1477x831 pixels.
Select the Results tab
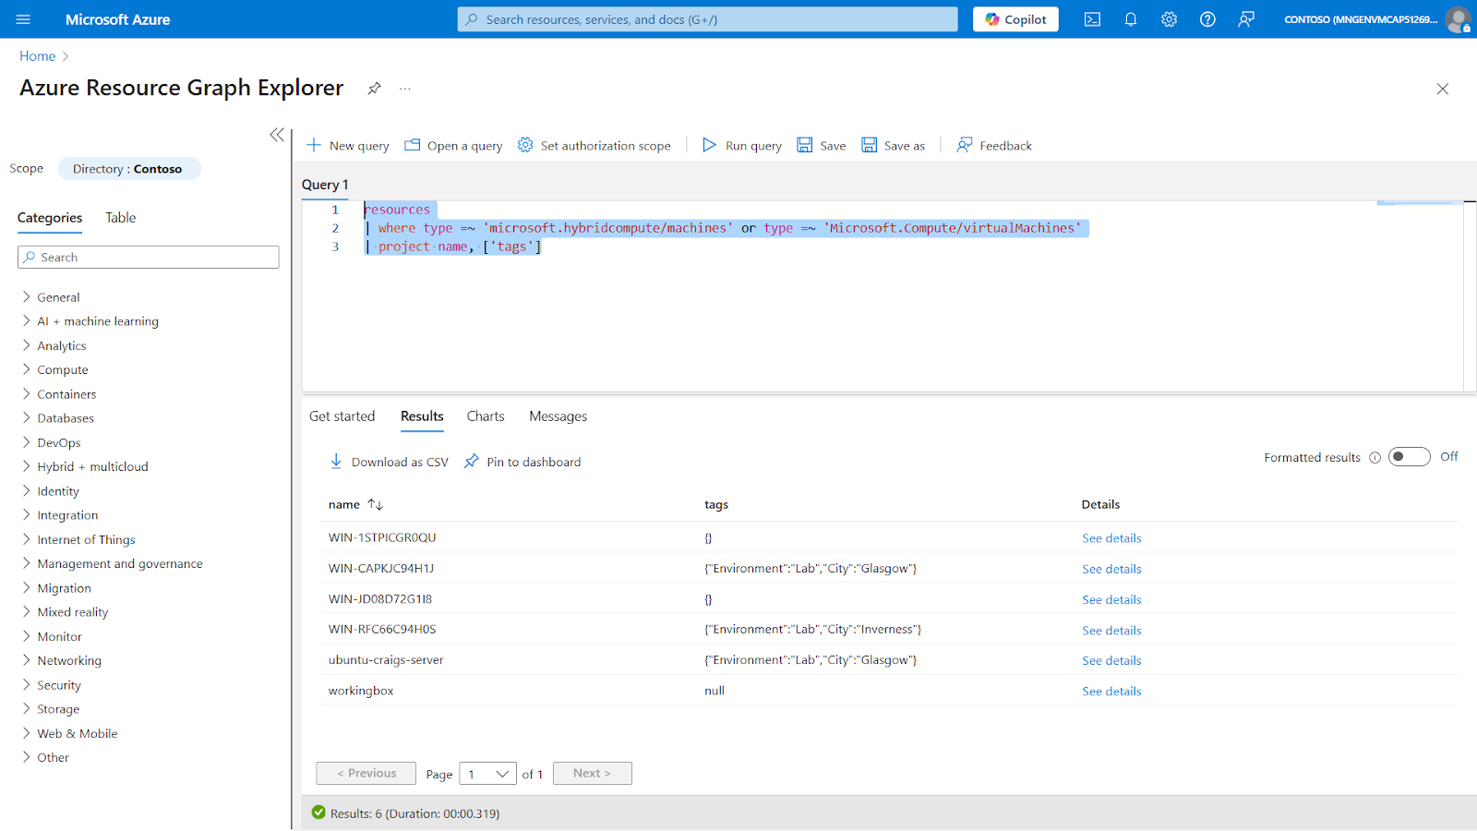tap(422, 416)
